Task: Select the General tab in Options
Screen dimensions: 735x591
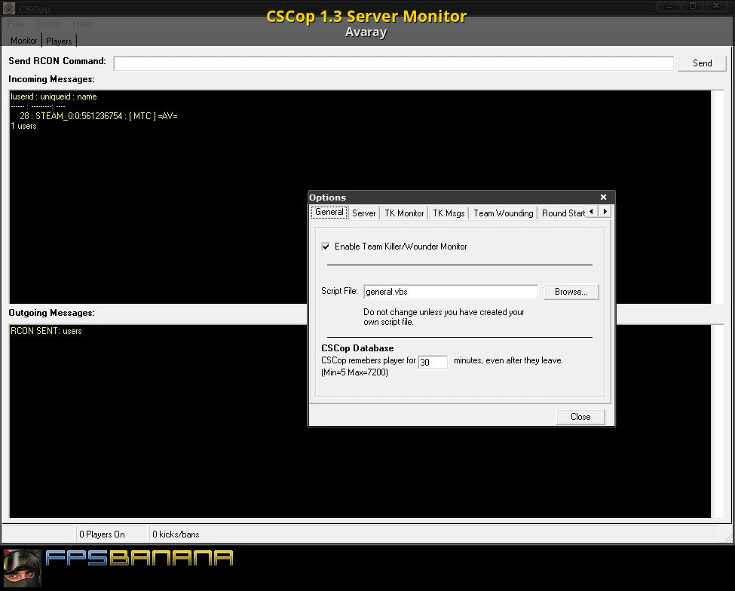Action: 329,213
